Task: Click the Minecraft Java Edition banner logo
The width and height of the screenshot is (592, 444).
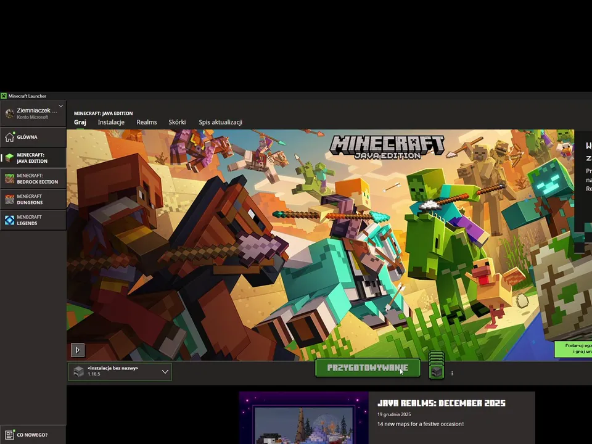Action: click(387, 147)
